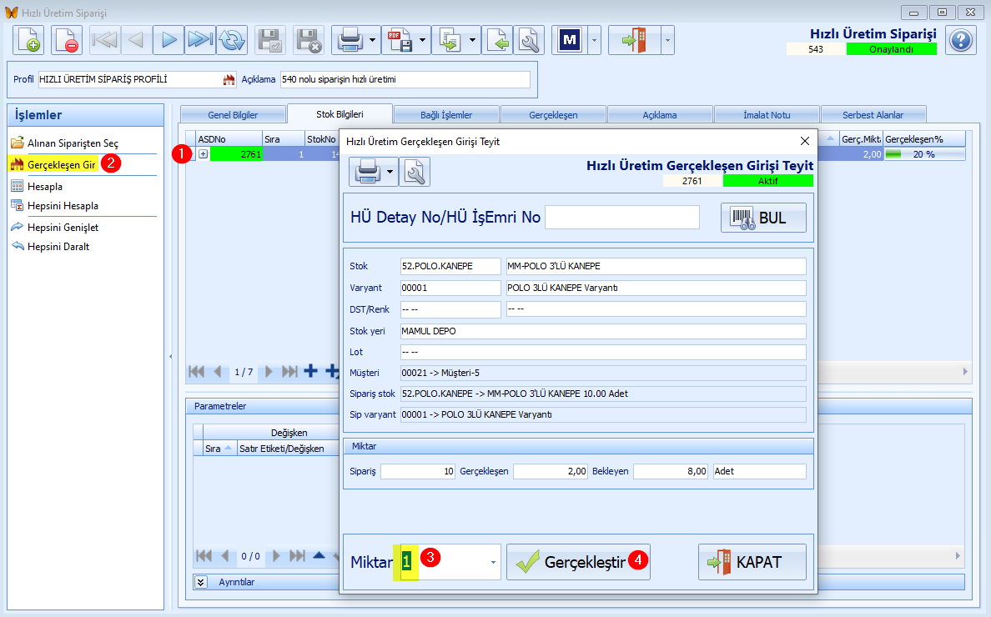Go to first record in main toolbar

(105, 40)
